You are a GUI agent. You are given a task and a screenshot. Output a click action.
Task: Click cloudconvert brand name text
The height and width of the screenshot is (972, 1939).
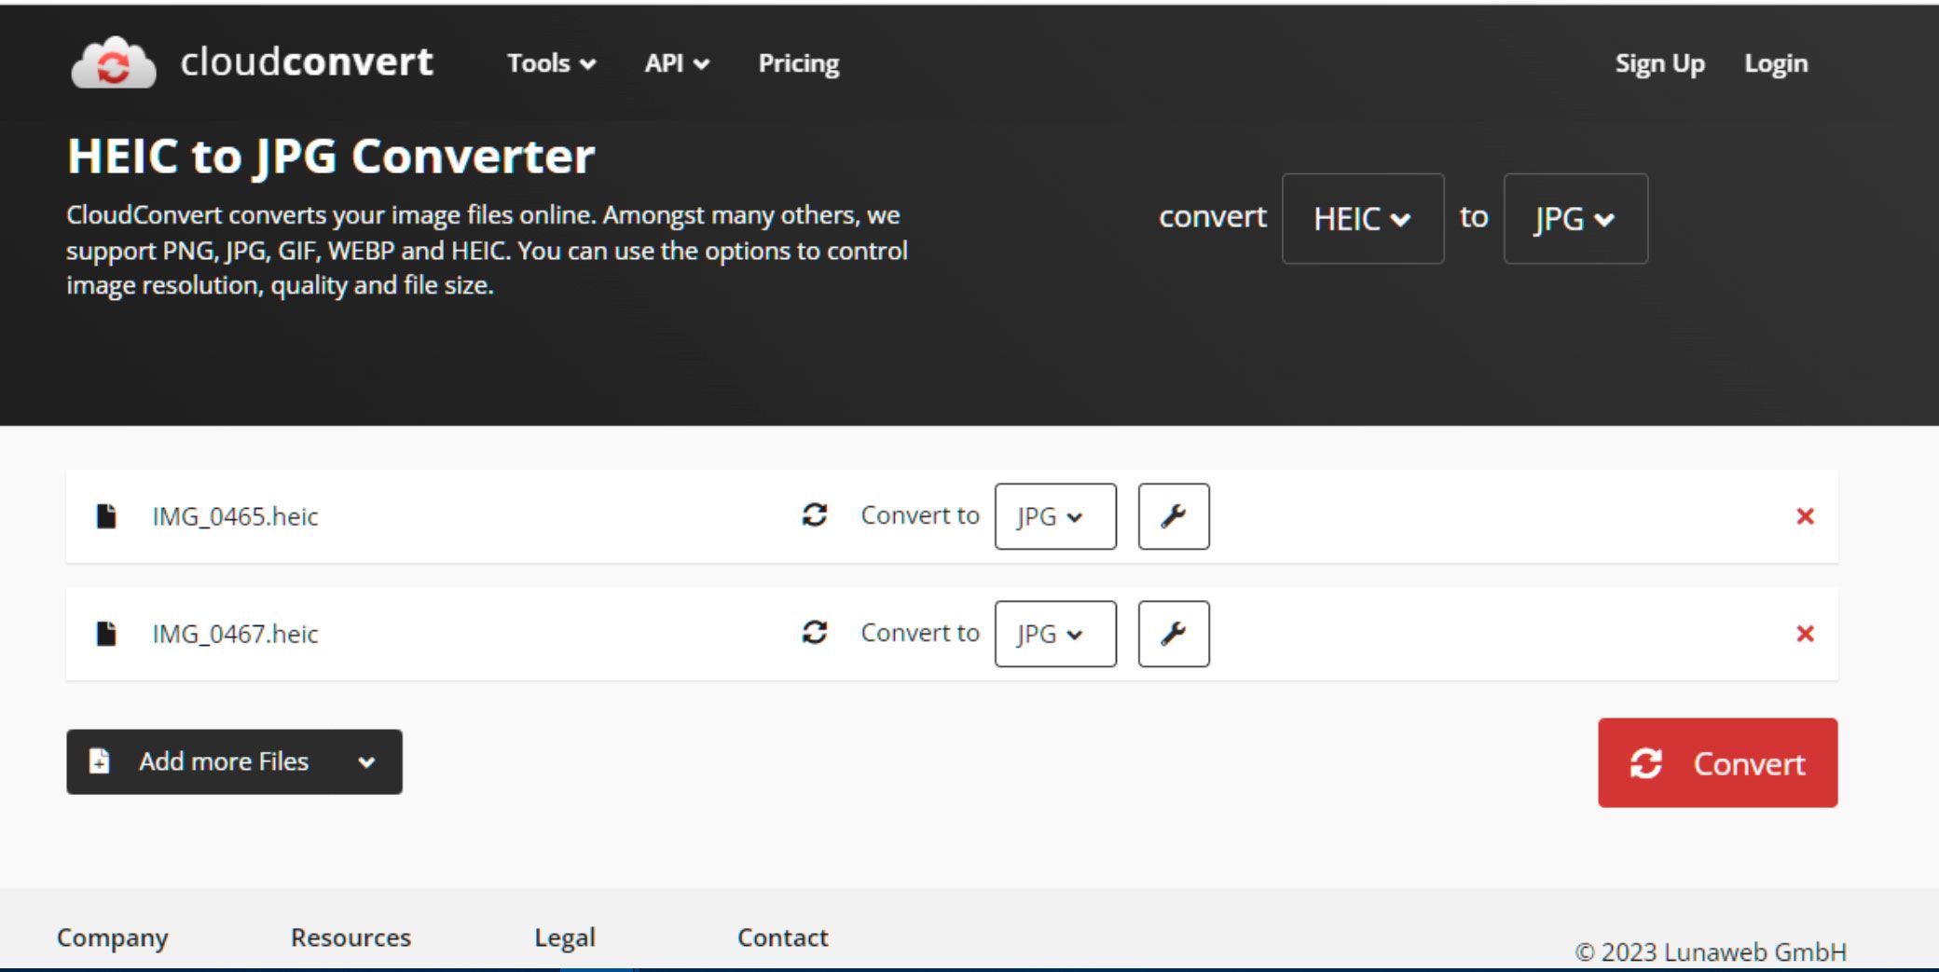coord(307,62)
